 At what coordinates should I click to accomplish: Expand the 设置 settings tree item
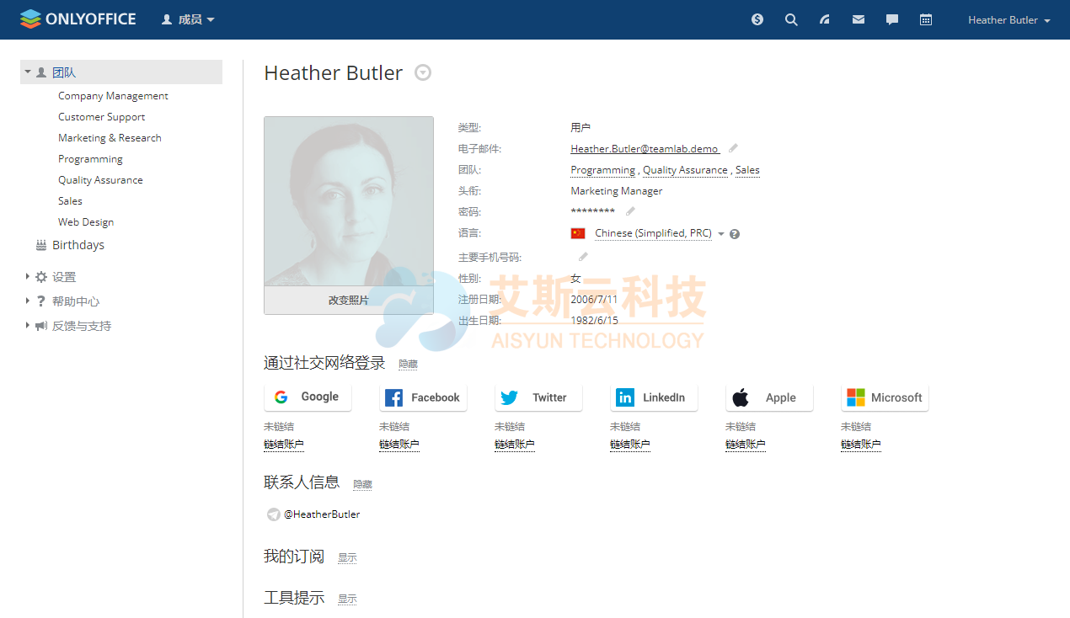pyautogui.click(x=63, y=277)
